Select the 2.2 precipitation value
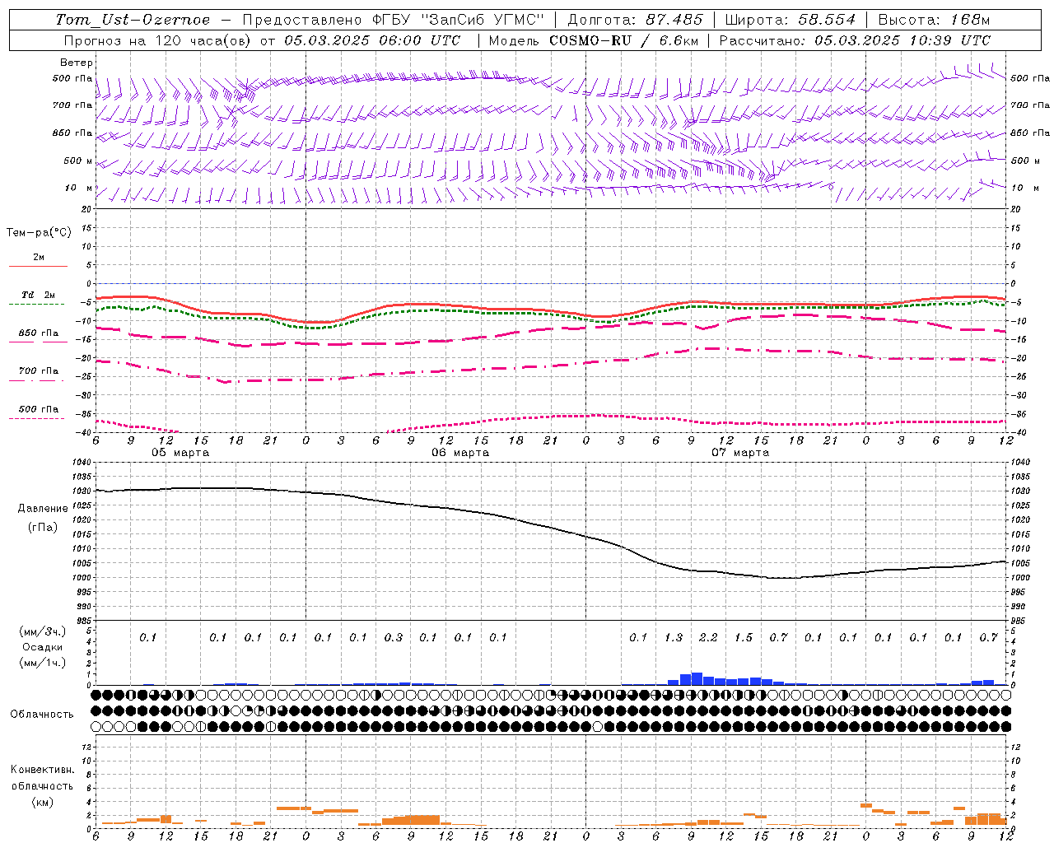The height and width of the screenshot is (843, 1054). (x=708, y=638)
